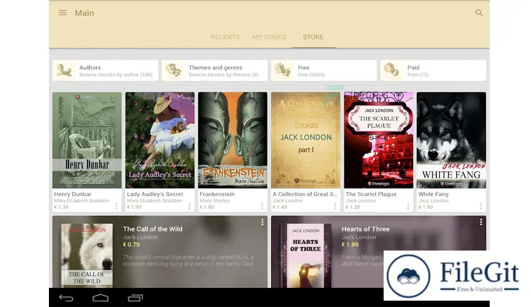Open the hamburger navigation menu
The image size is (531, 307).
click(62, 13)
